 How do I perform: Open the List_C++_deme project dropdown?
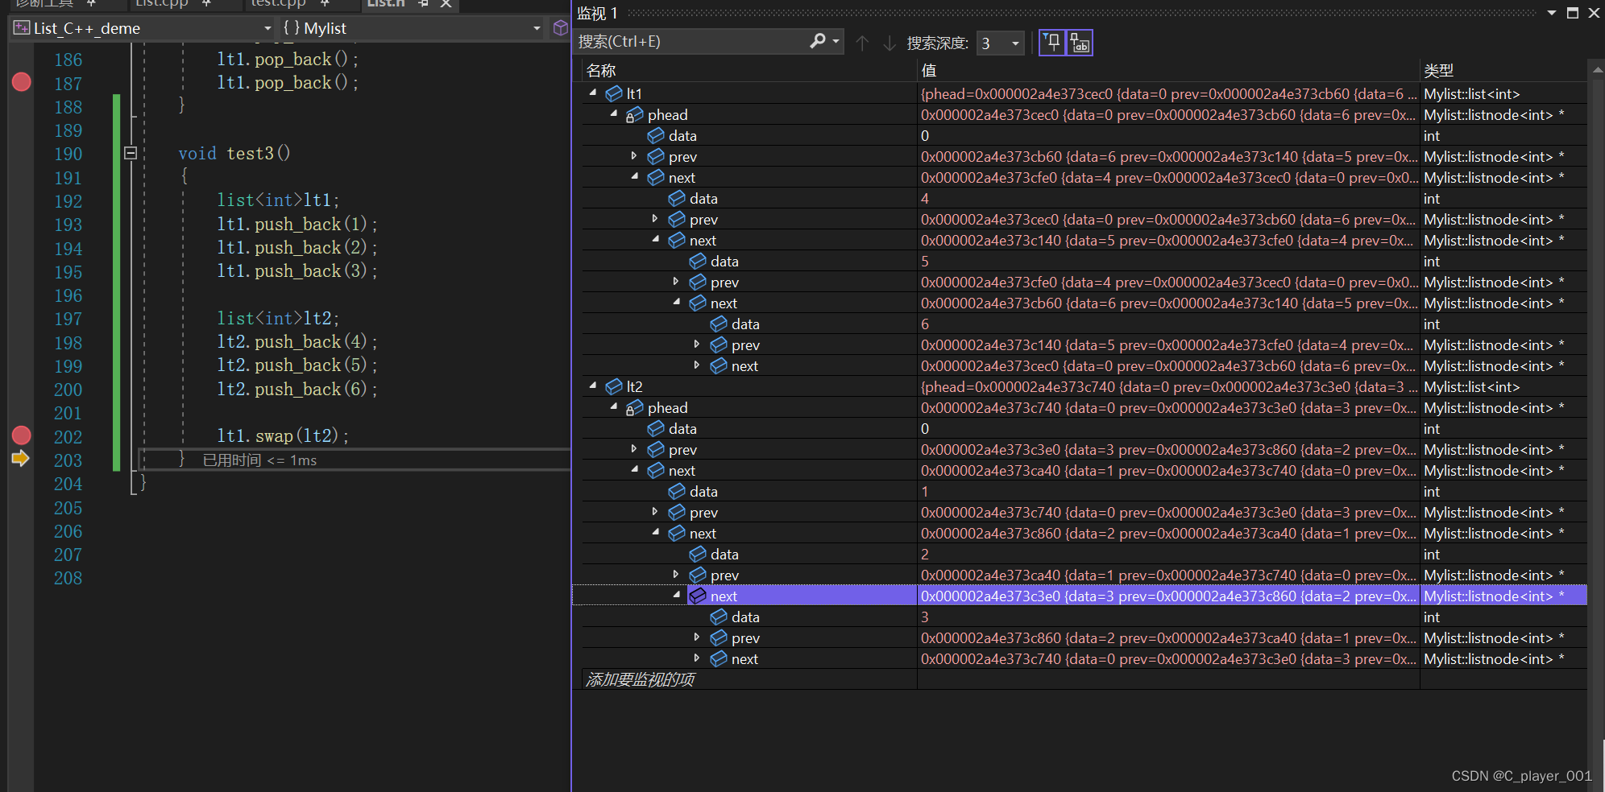(267, 28)
